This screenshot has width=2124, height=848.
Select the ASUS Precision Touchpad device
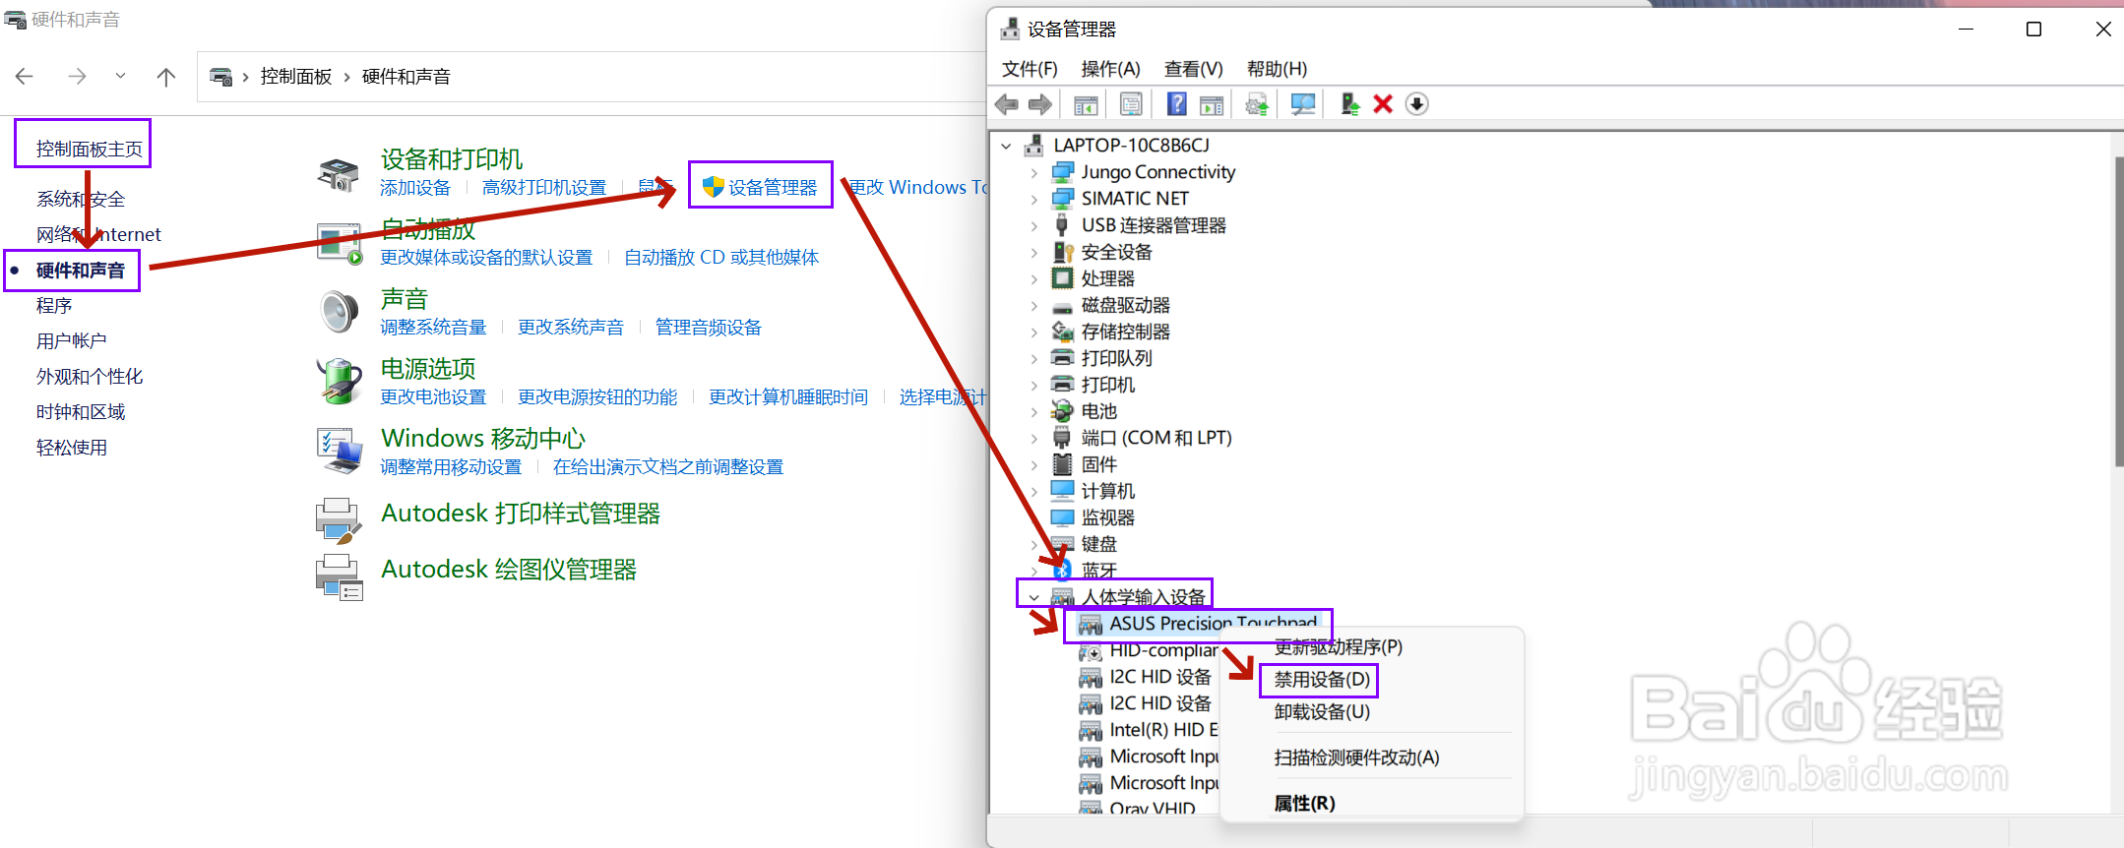[x=1213, y=623]
